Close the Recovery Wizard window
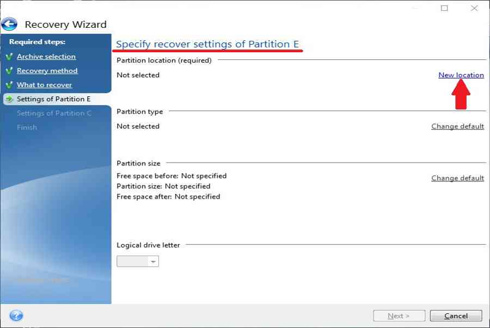Screen dimensions: 490x328 click(x=474, y=8)
